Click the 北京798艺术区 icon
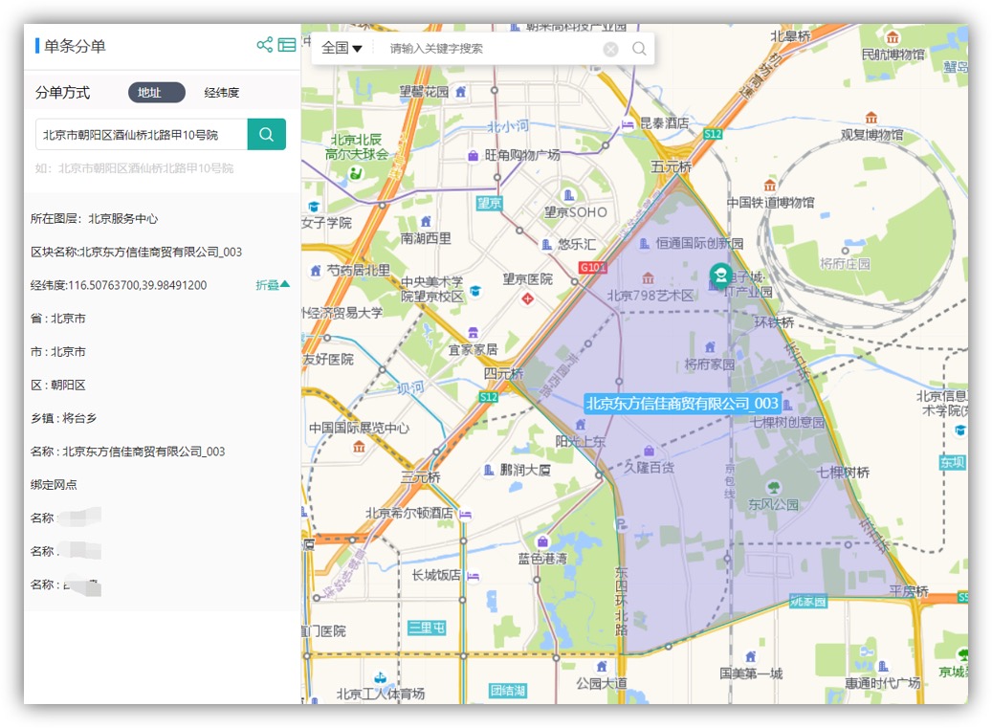Image resolution: width=992 pixels, height=728 pixels. [648, 278]
